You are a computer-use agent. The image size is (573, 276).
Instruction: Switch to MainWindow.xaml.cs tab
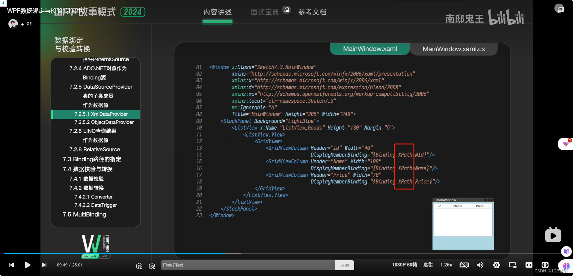click(x=454, y=49)
